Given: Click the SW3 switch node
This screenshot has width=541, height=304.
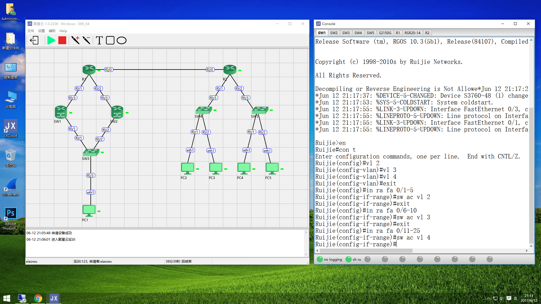Looking at the screenshot, I should (x=91, y=152).
